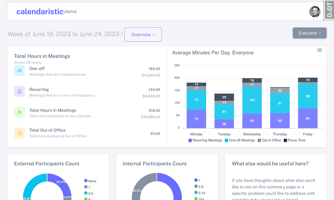
Task: Click Tuesday focus time segment 29
Action: [224, 97]
